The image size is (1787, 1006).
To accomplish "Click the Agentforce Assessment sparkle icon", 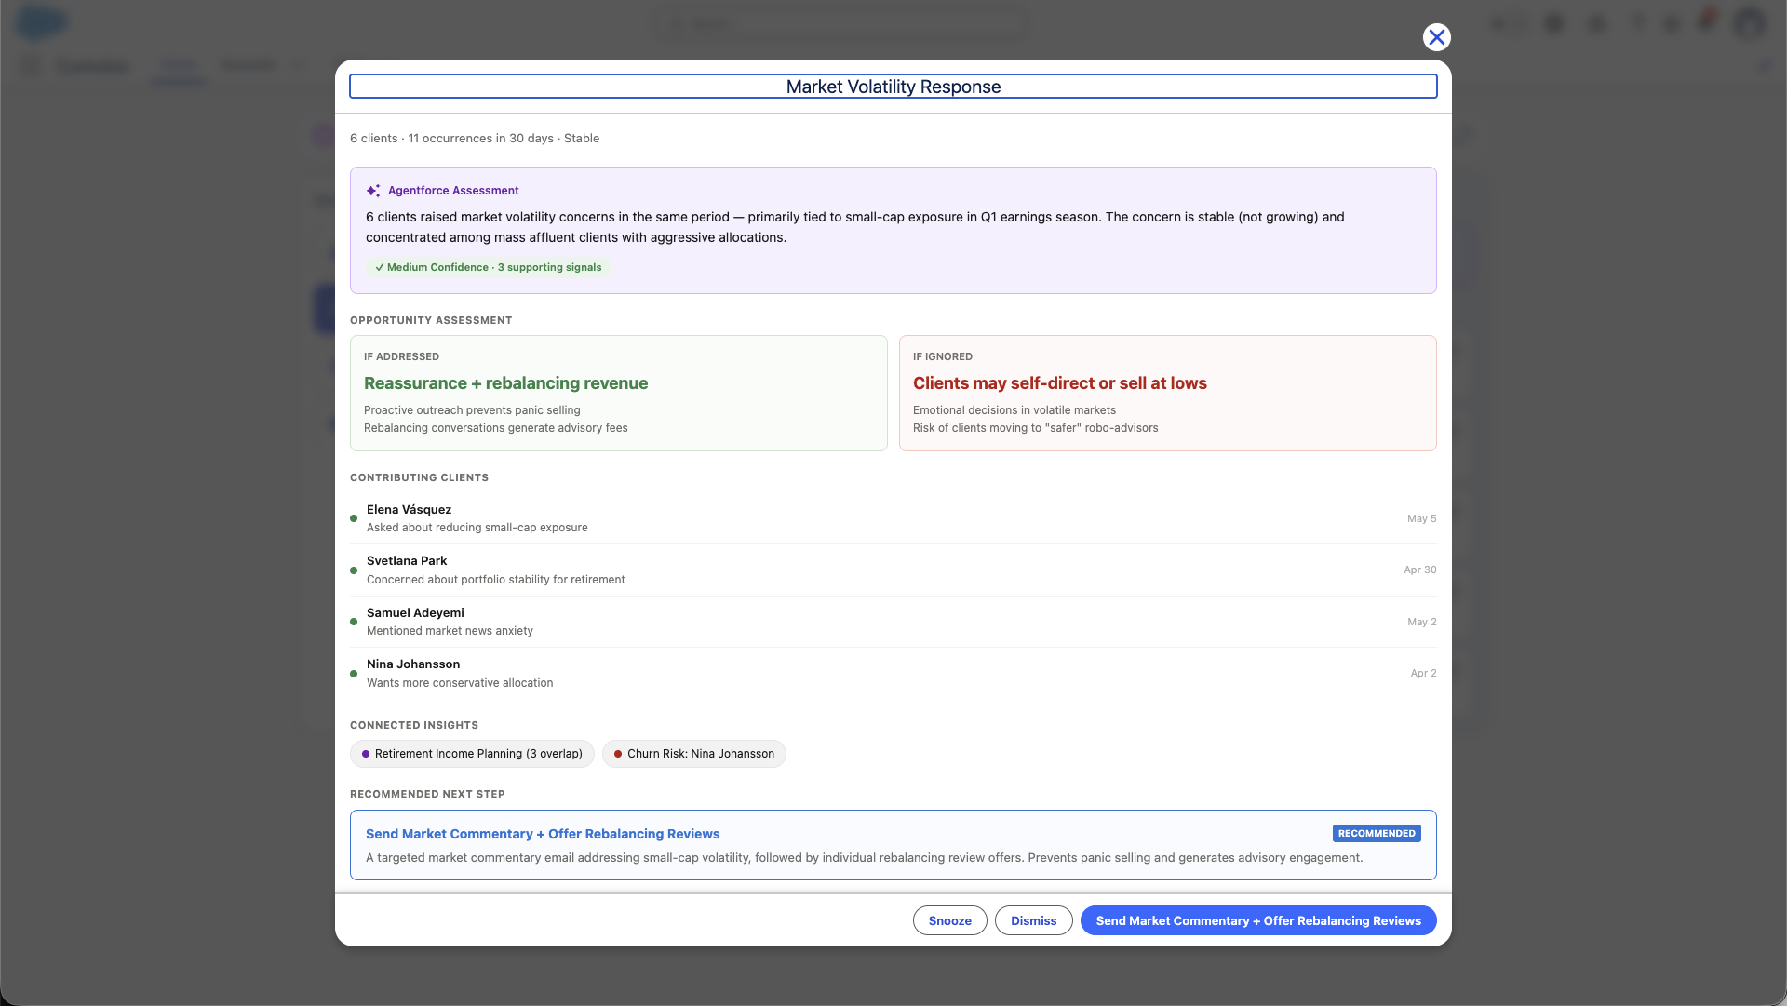I will point(373,191).
